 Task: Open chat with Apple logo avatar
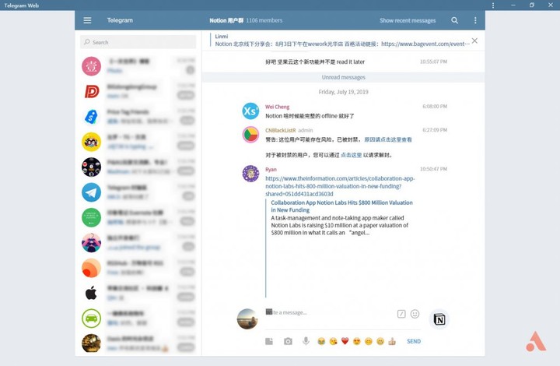92,293
